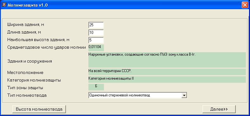Click the Среднегодовое число ударов молнии label
Viewport: 250px width, 116px height.
[x=47, y=47]
